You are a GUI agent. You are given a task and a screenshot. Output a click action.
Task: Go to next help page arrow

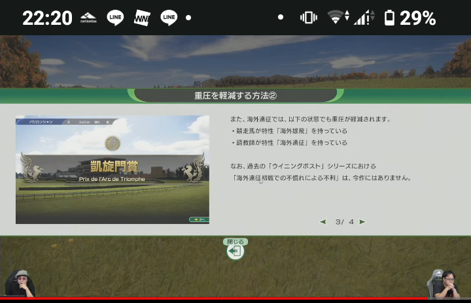coord(362,222)
